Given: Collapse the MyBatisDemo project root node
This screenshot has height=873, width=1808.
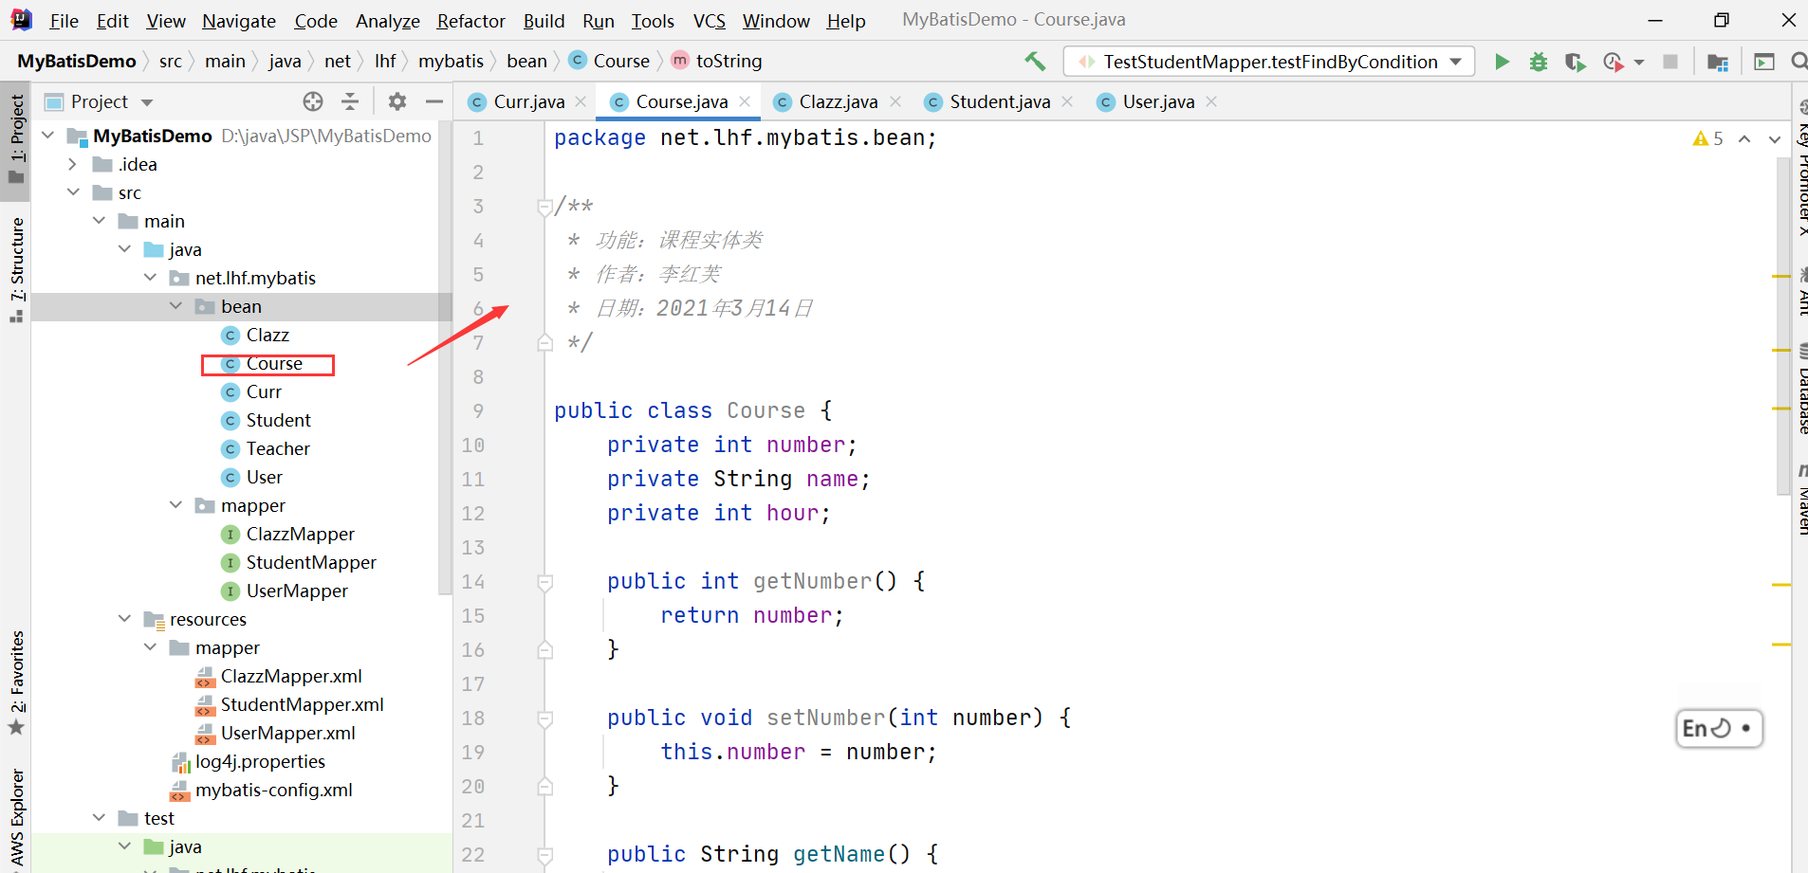Looking at the screenshot, I should (x=48, y=136).
